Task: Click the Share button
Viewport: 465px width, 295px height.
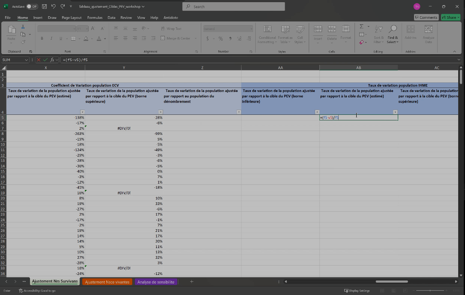Action: click(x=450, y=18)
